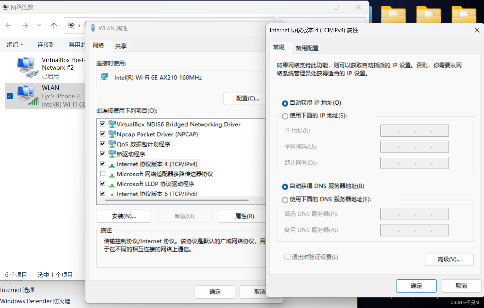
Task: Go up one level with the up arrow
Action: pos(54,26)
